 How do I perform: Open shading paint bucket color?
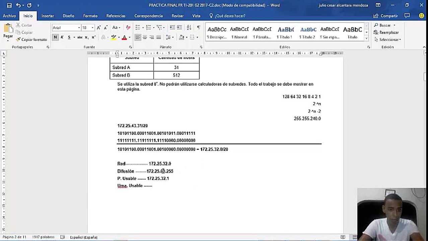click(x=182, y=37)
